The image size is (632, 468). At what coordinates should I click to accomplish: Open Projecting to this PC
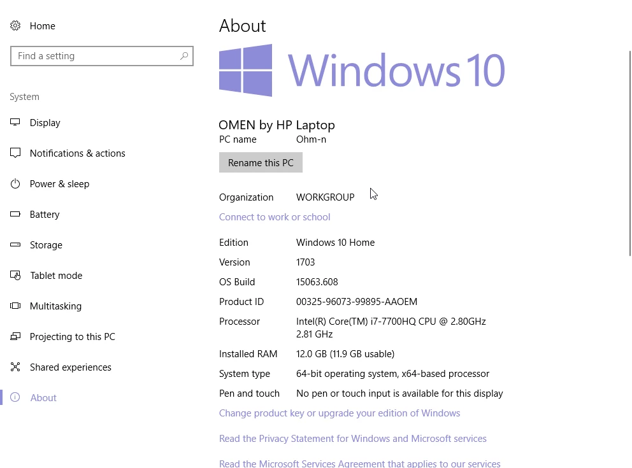click(x=73, y=337)
